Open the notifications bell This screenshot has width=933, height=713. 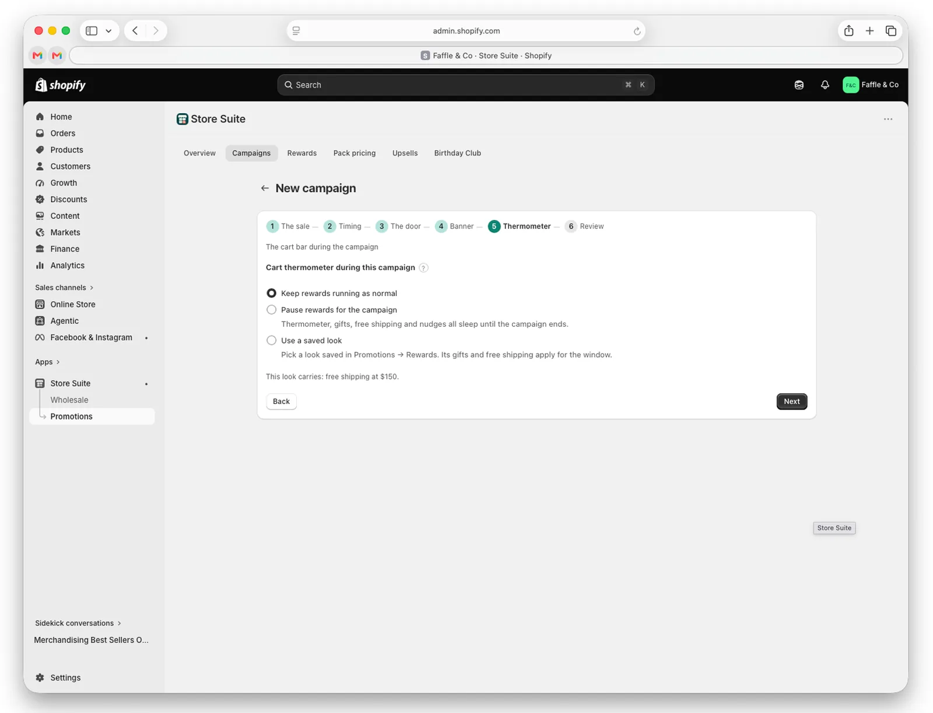pos(825,85)
